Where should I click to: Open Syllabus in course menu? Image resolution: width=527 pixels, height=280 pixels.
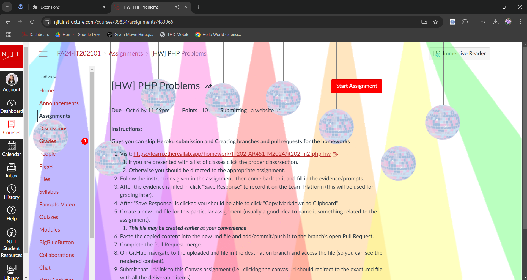pos(49,192)
